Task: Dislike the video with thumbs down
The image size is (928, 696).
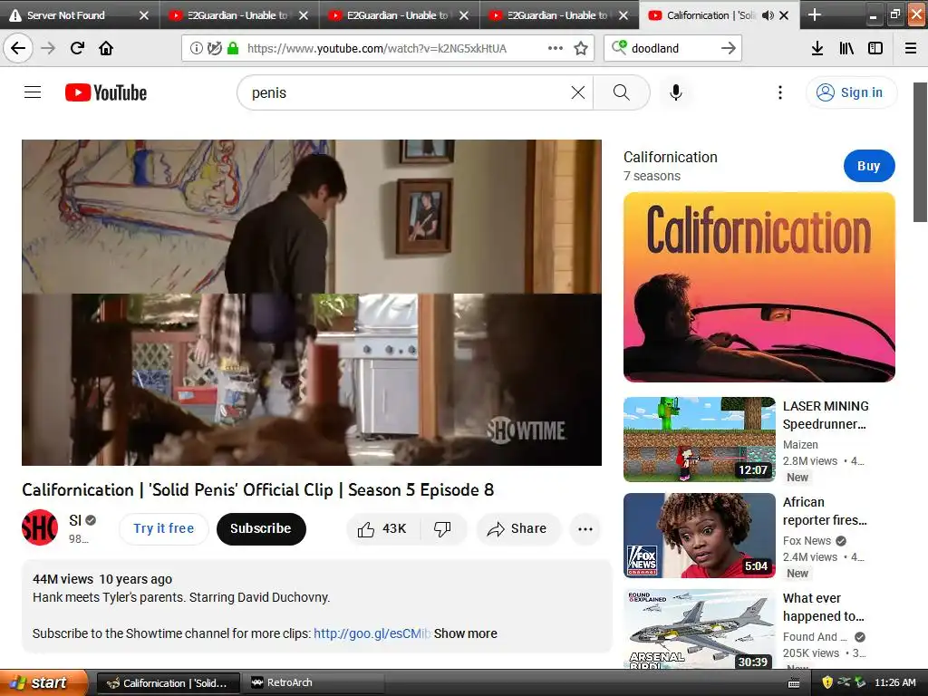Action: coord(442,528)
